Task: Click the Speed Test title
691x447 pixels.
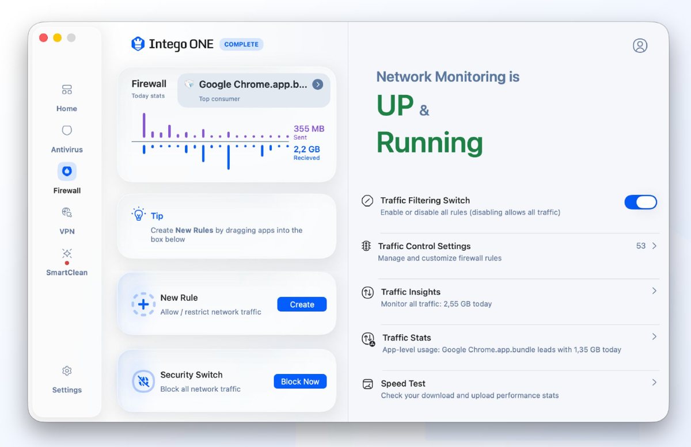Action: [403, 384]
